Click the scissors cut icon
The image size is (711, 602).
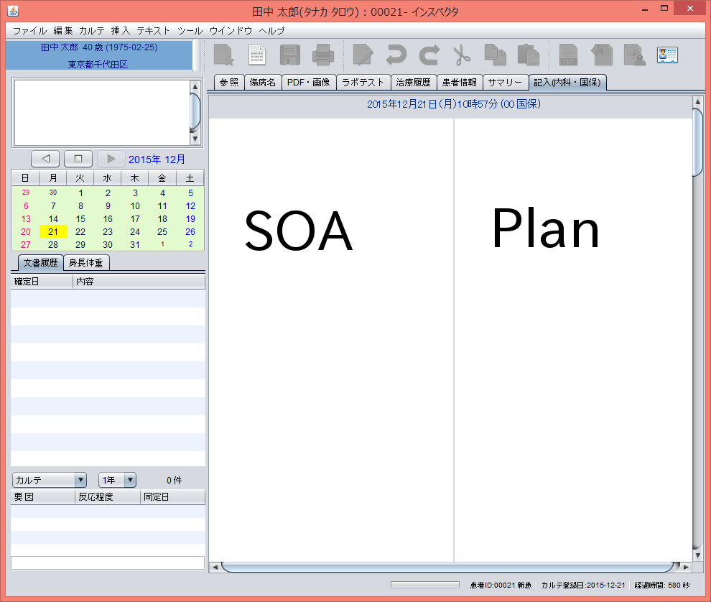point(461,55)
